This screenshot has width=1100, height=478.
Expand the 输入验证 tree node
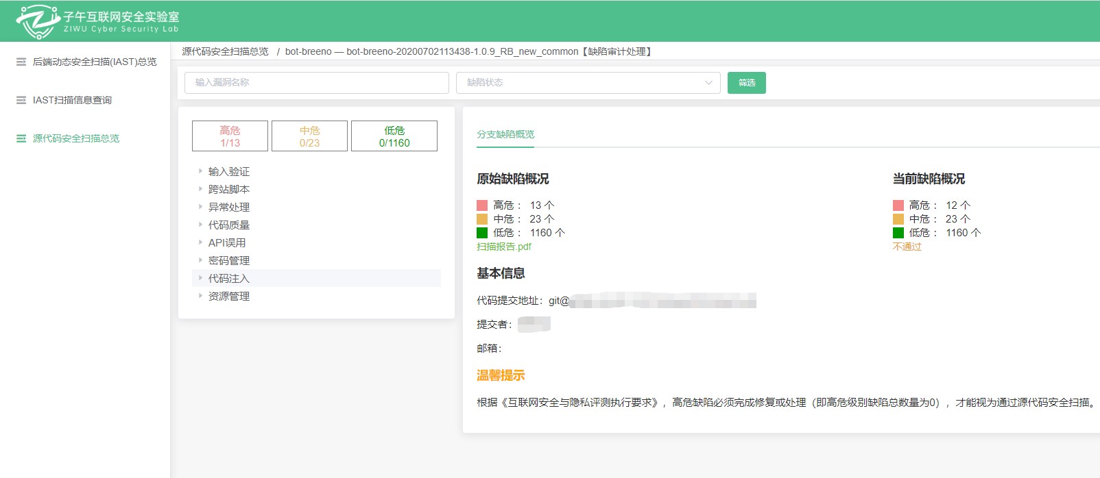coord(200,171)
